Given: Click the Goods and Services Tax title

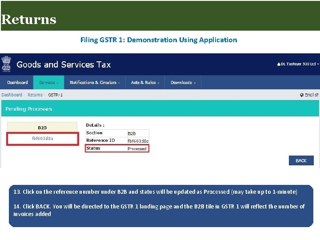Looking at the screenshot, I should point(64,65).
